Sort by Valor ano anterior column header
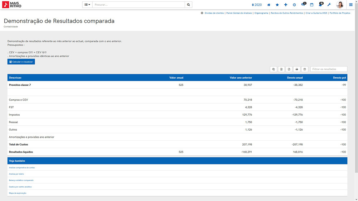Image resolution: width=358 pixels, height=201 pixels. pyautogui.click(x=241, y=77)
